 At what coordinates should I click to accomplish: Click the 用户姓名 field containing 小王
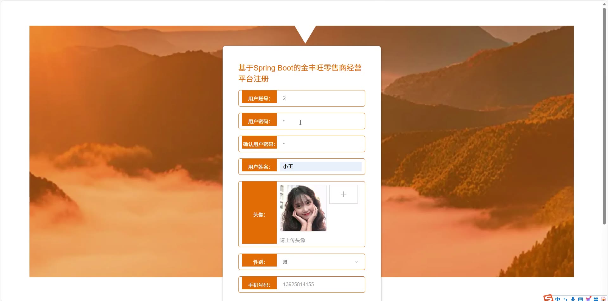(320, 167)
